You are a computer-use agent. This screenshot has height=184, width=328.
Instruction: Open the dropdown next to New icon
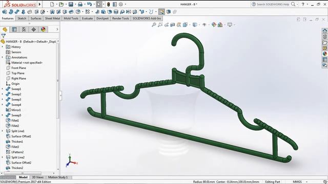click(x=56, y=4)
